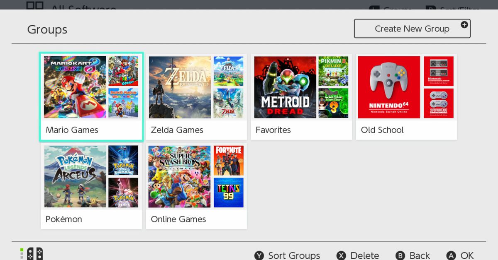
Task: Choose the Sort Groups option
Action: point(288,255)
